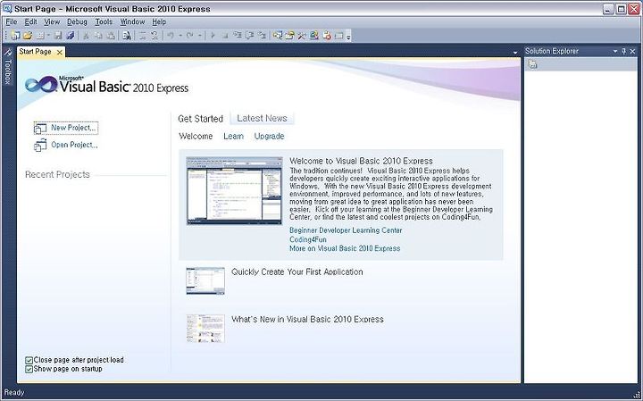Screen dimensions: 643x401
Task: Click the Uncomment lines toolbar icon
Action: (x=154, y=36)
